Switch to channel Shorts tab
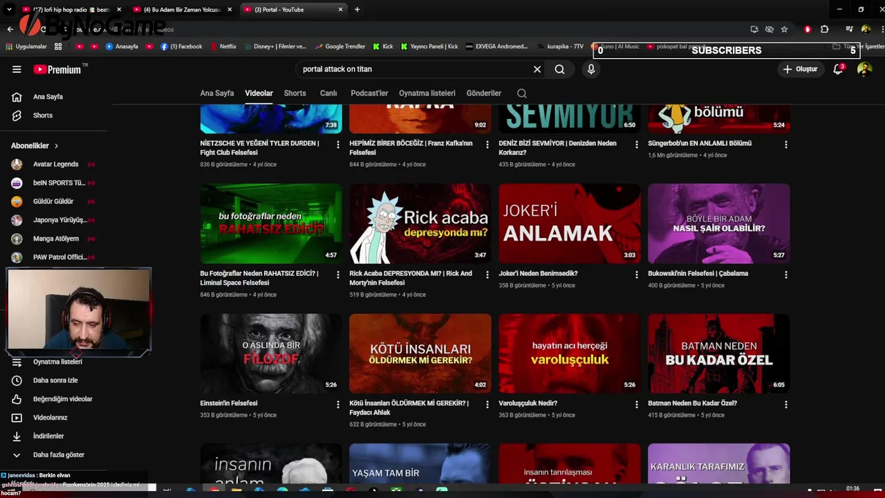The image size is (885, 498). click(x=295, y=93)
